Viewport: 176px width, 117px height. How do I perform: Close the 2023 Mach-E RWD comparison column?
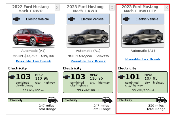112,8
